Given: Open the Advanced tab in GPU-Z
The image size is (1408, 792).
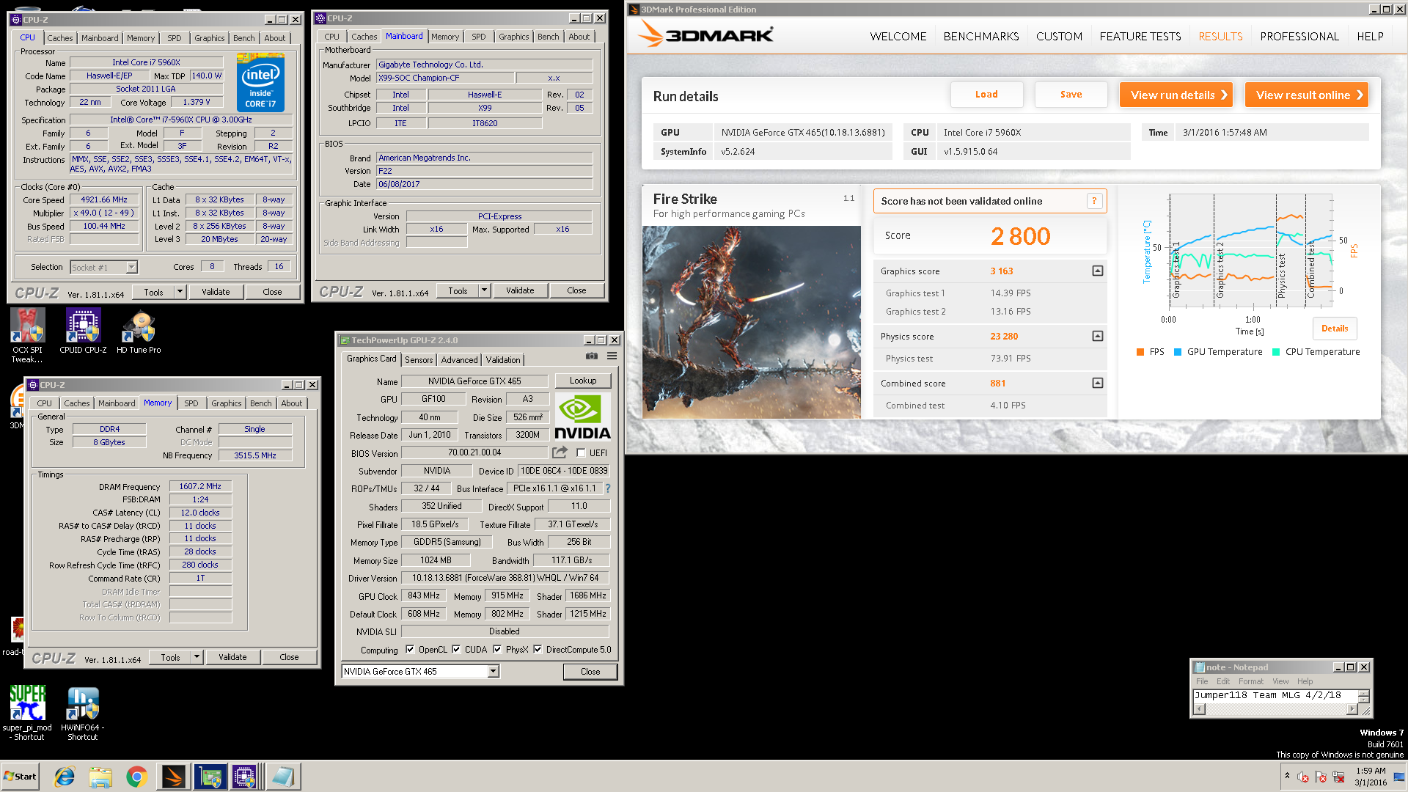Looking at the screenshot, I should click(x=460, y=359).
